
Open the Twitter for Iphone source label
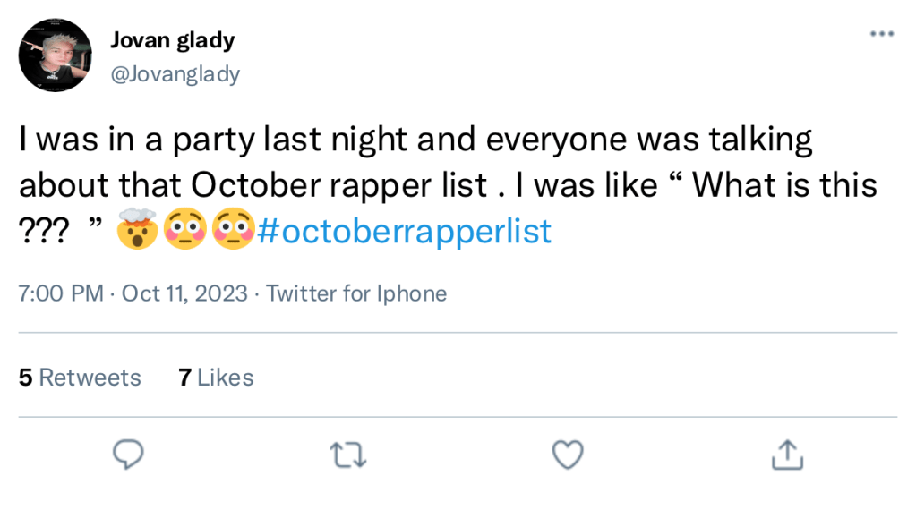click(356, 293)
